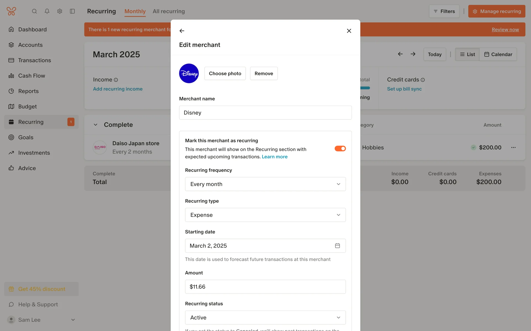Open calendar picker icon in Starting date
This screenshot has width=531, height=331.
pos(337,245)
